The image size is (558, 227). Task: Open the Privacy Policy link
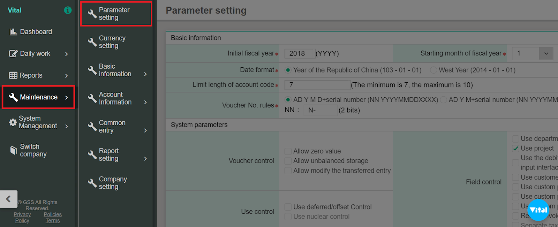click(22, 218)
